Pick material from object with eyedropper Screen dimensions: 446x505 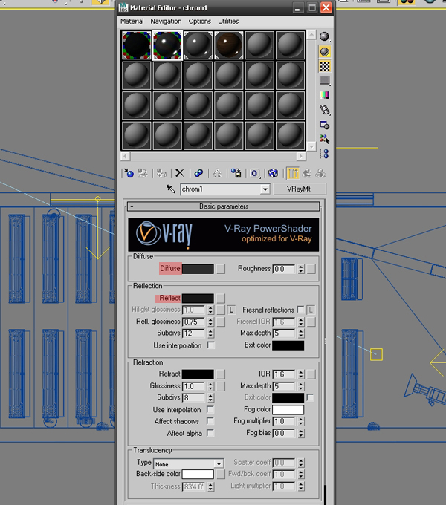click(x=171, y=189)
